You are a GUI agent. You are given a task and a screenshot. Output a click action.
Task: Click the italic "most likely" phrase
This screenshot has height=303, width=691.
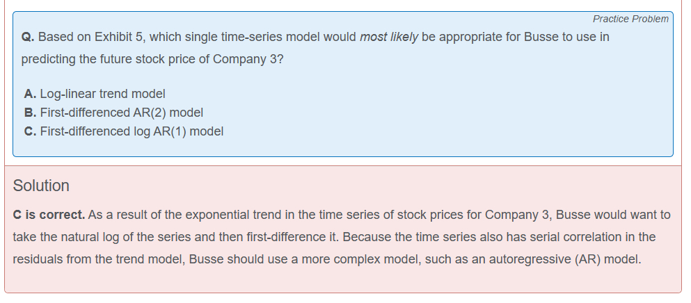388,37
